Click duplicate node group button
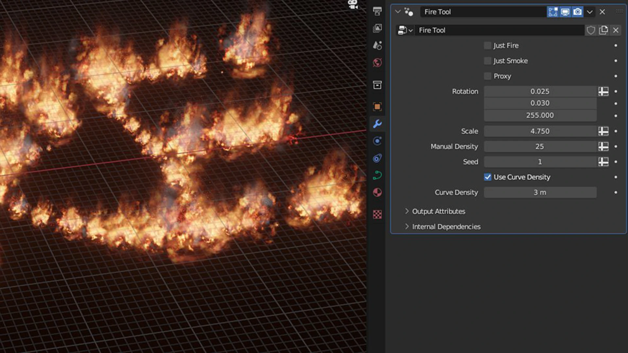Viewport: 628px width, 353px height. [603, 30]
